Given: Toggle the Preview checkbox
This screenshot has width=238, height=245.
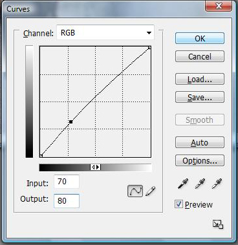Looking at the screenshot, I should click(178, 204).
